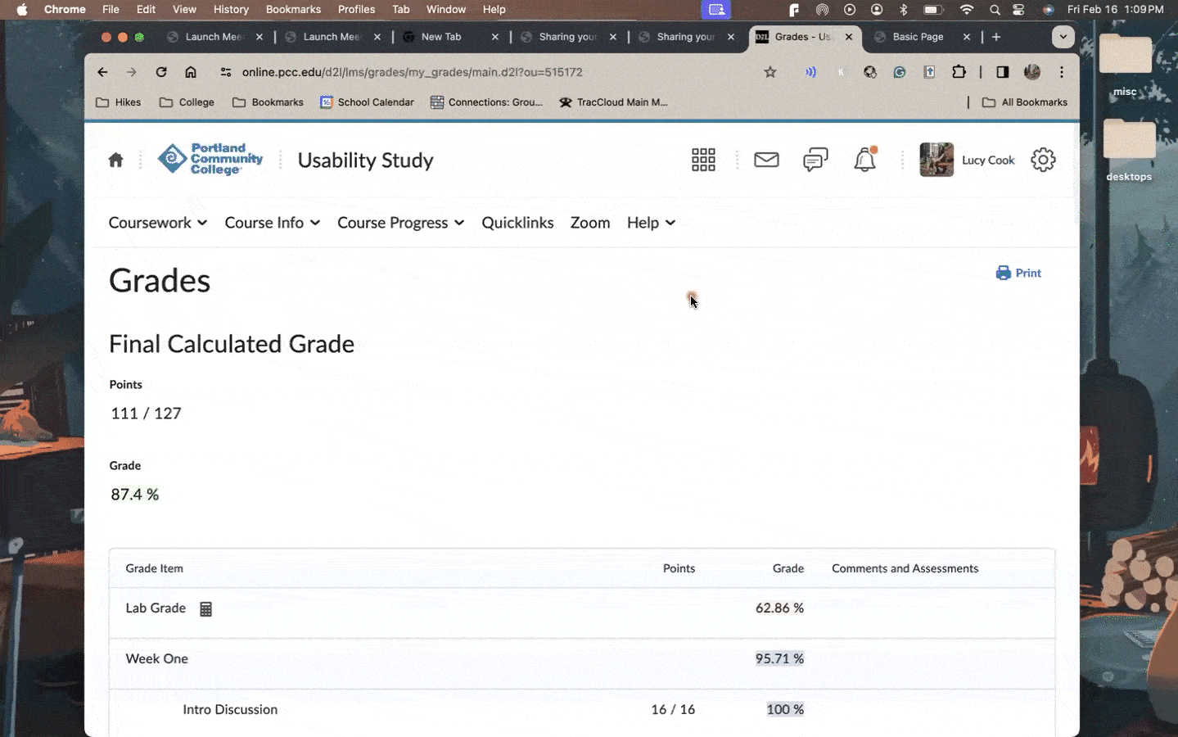Screen dimensions: 1178x737
Task: Open the Wi-Fi status menu
Action: tap(966, 10)
